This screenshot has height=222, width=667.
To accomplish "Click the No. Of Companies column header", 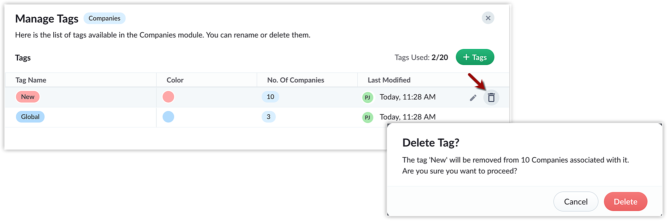I will (295, 80).
